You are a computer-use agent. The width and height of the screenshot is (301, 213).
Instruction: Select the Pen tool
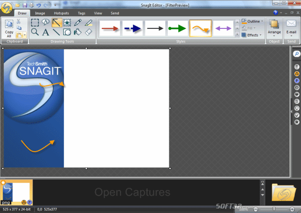(78, 23)
